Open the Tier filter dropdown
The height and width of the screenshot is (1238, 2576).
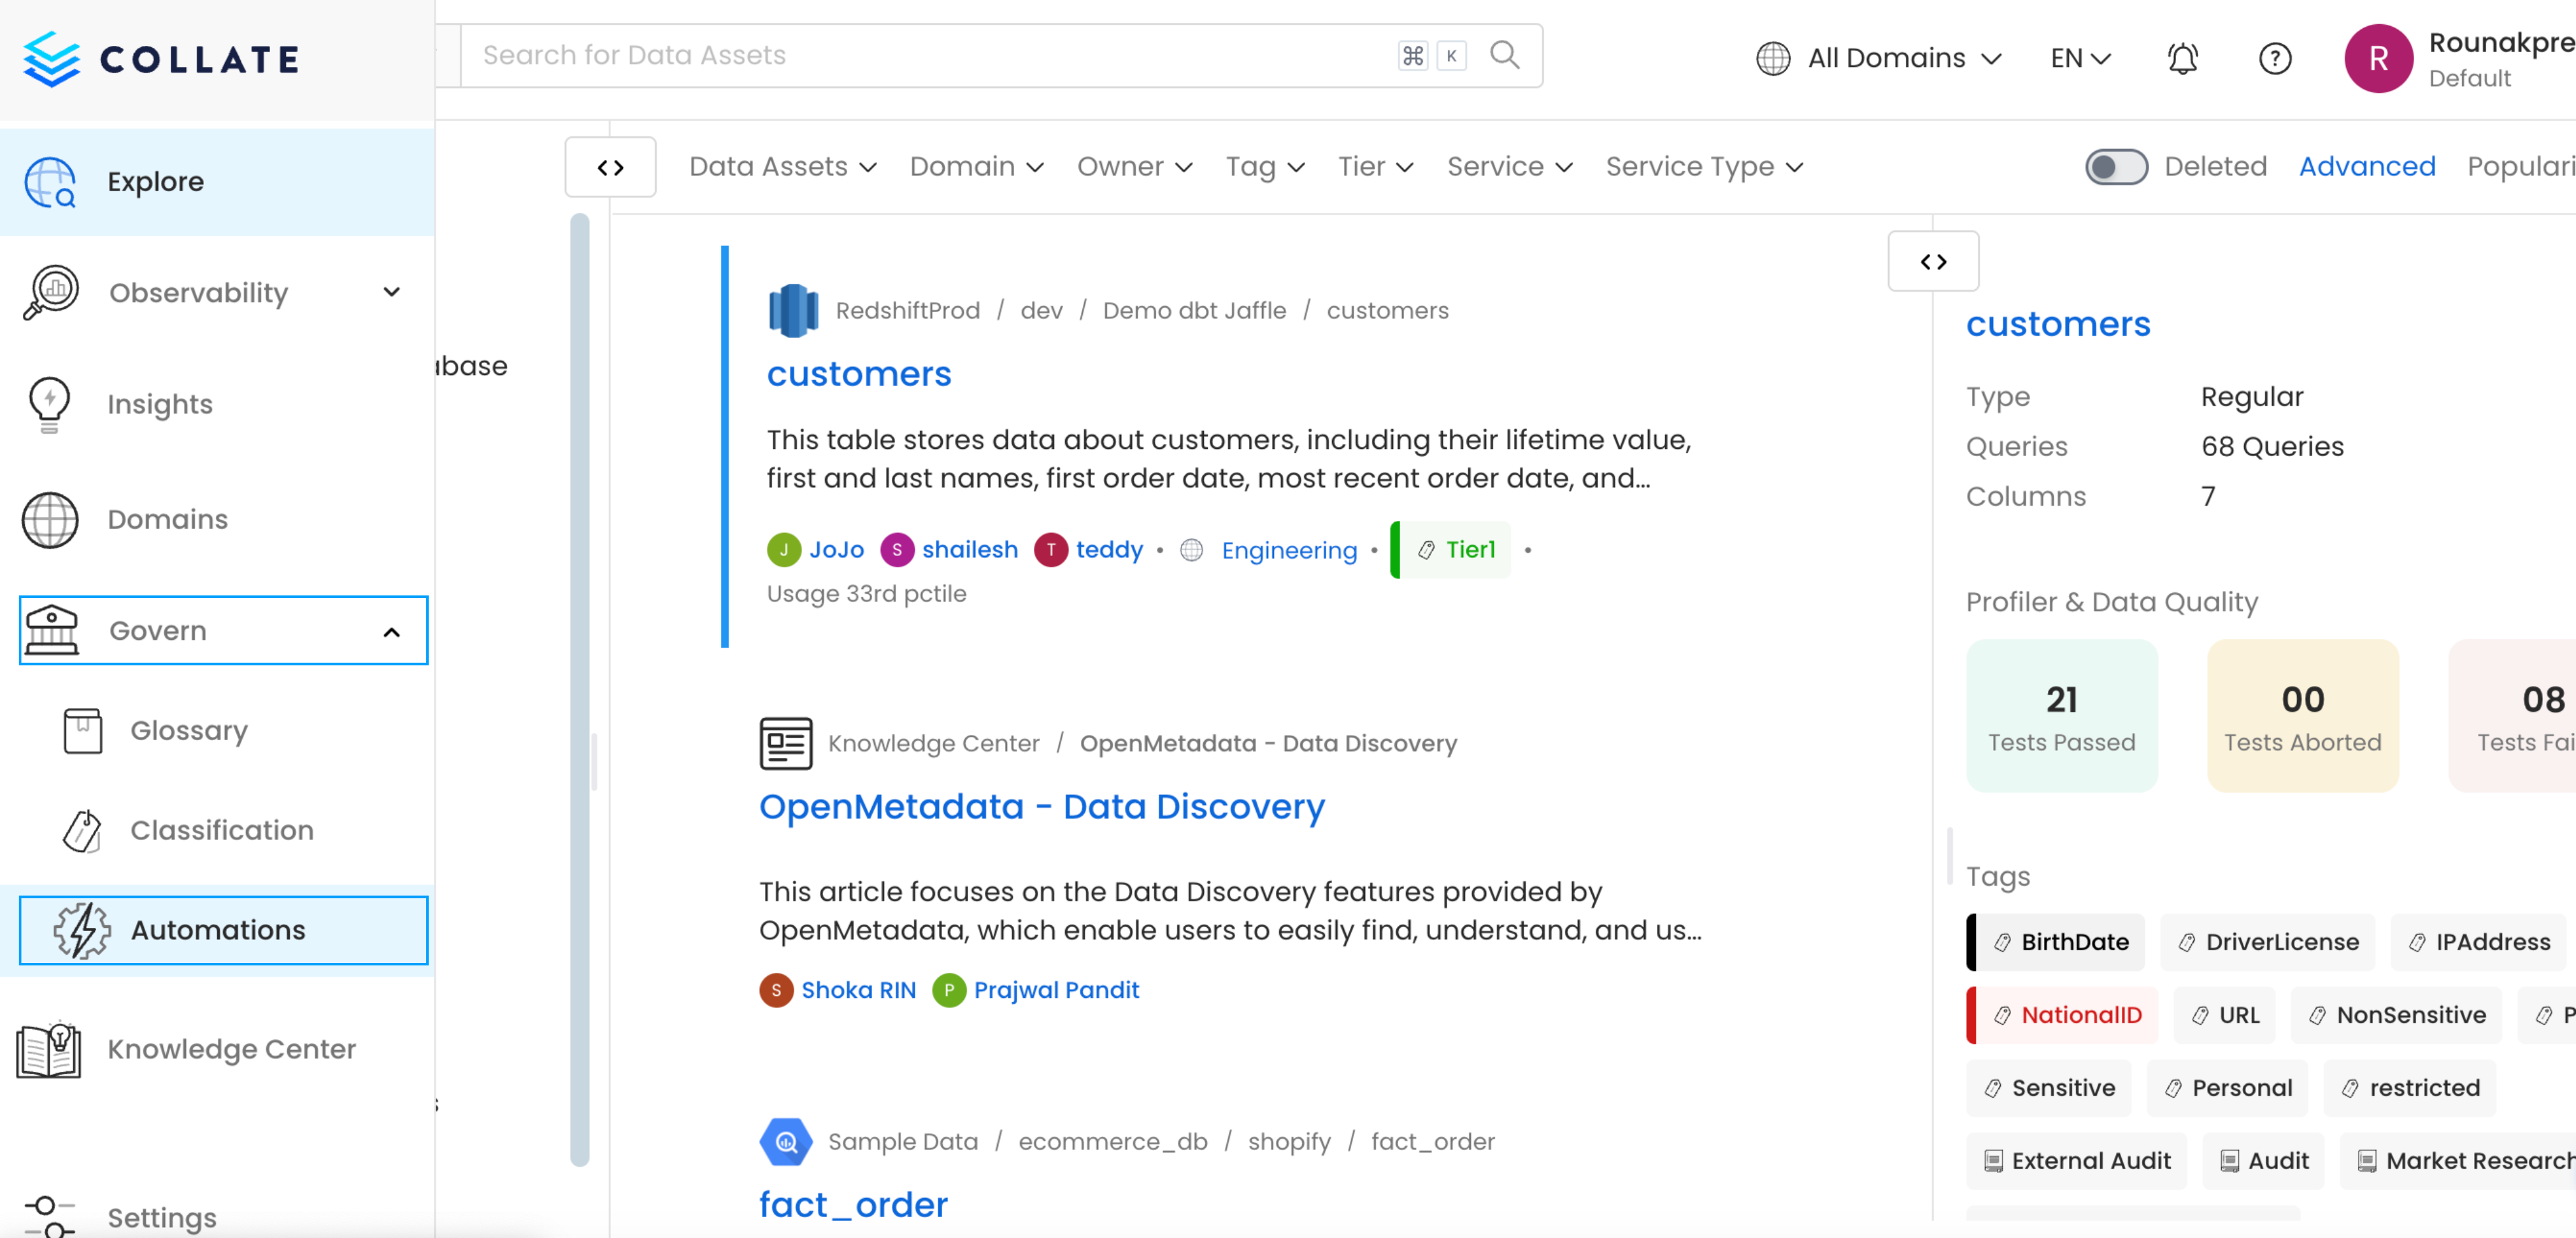pos(1375,166)
